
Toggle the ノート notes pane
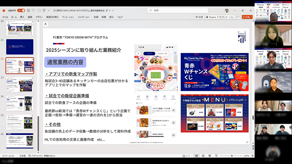pos(186,156)
